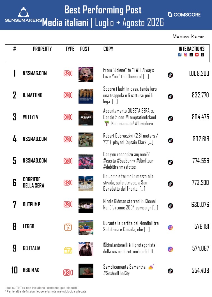Click the video type icon for Il Mattino
Image resolution: width=212 pixels, height=297 pixels.
pos(68,95)
